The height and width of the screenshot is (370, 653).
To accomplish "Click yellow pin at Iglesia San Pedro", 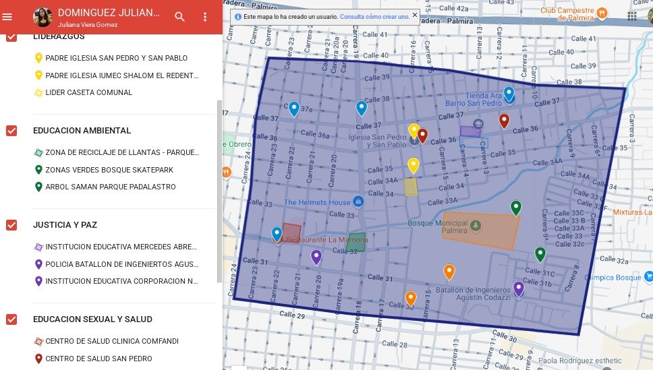I will (414, 131).
